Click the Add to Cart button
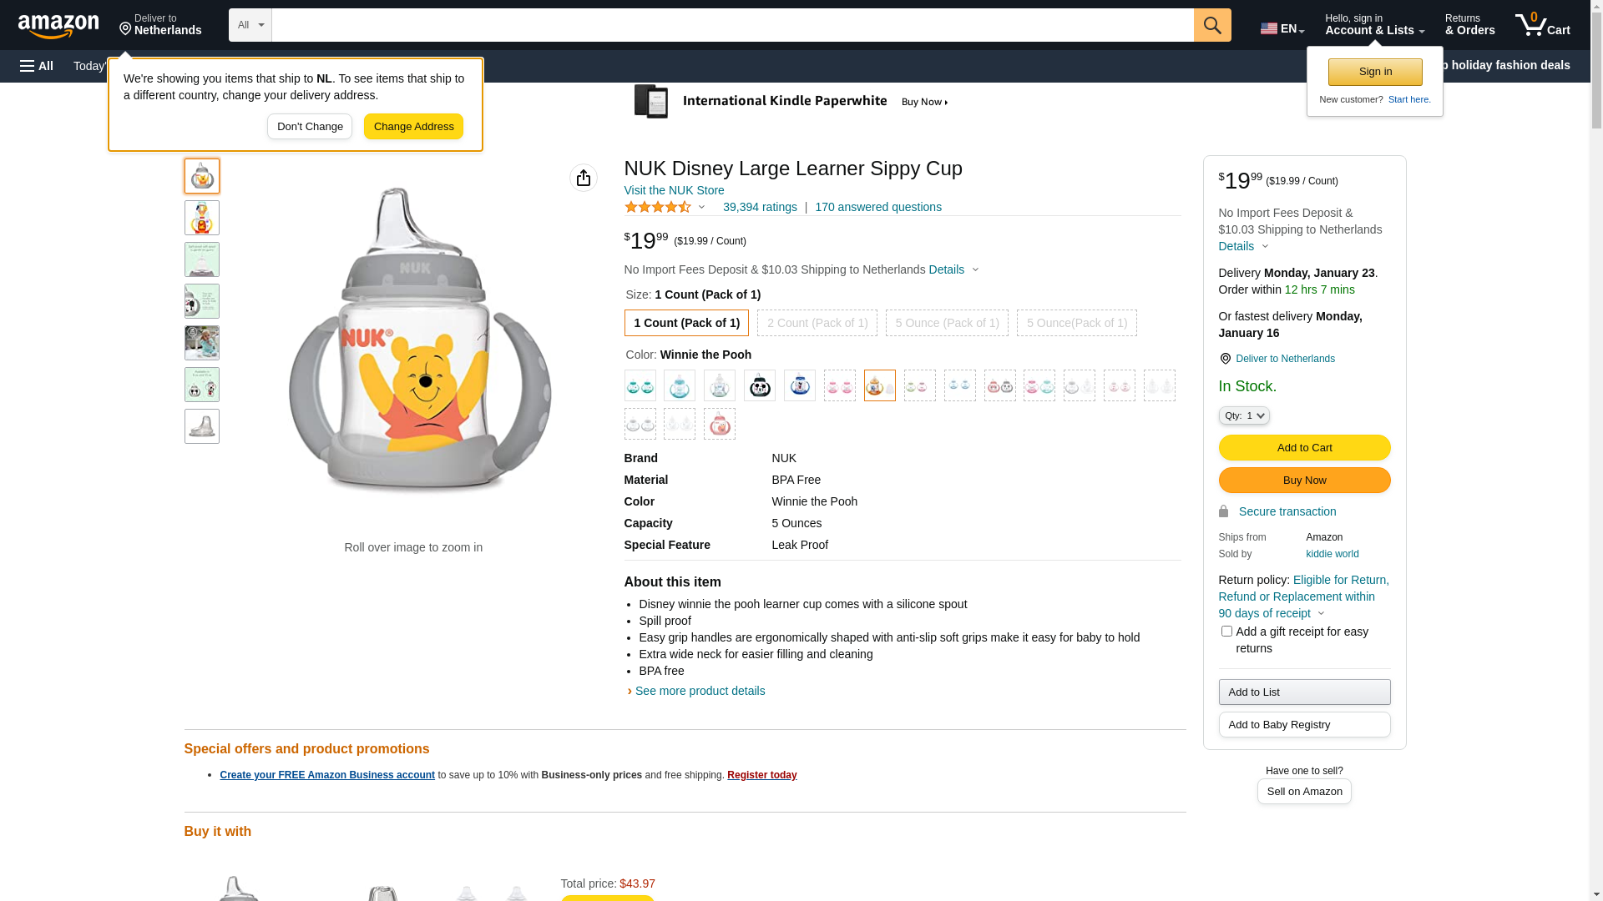This screenshot has height=901, width=1603. [1304, 448]
